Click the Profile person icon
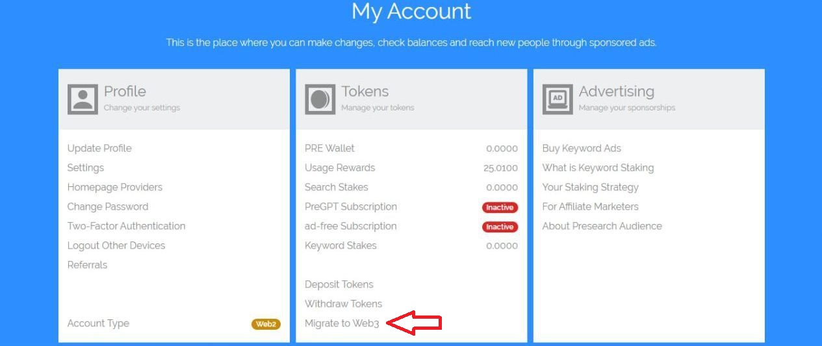This screenshot has height=346, width=822. point(83,99)
